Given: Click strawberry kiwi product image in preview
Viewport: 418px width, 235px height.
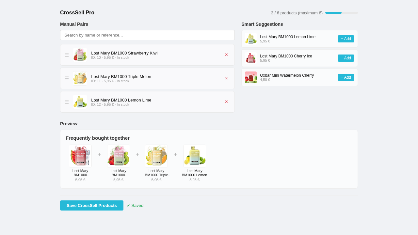Looking at the screenshot, I should 119,156.
